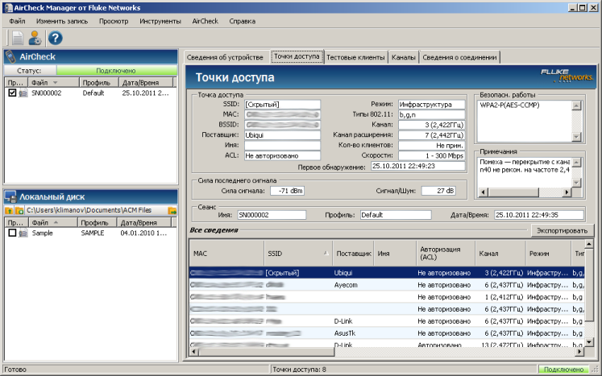This screenshot has width=602, height=376.
Task: Click the empty Имя field in Точка доступа
Action: [x=282, y=146]
